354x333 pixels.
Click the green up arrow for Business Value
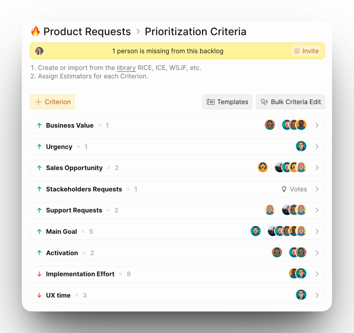(x=39, y=125)
